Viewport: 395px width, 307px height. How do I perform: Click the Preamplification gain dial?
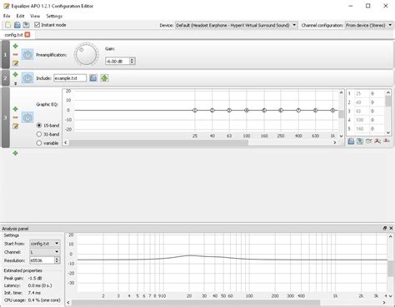[87, 54]
